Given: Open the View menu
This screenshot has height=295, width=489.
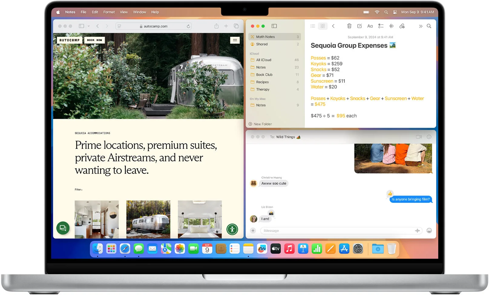Looking at the screenshot, I should pyautogui.click(x=124, y=12).
